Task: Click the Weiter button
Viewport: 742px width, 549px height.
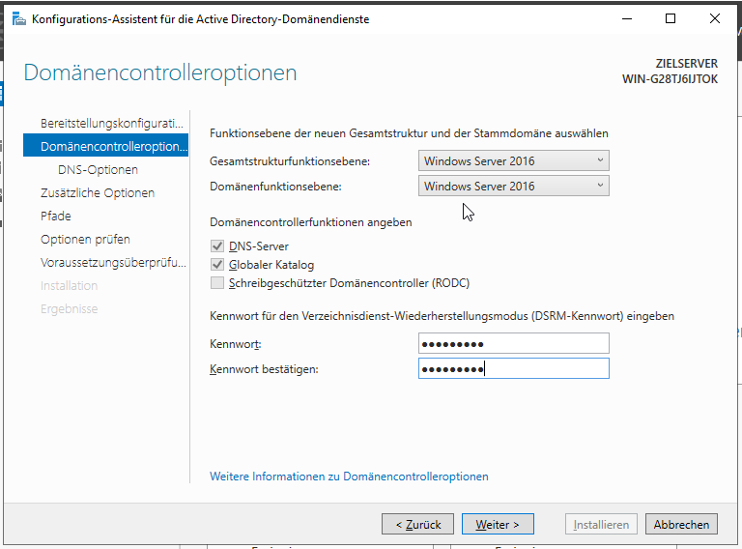Action: pos(498,525)
